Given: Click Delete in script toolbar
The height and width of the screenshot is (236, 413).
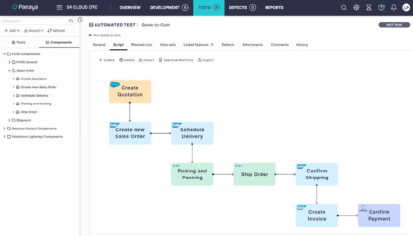Looking at the screenshot, I should [127, 60].
